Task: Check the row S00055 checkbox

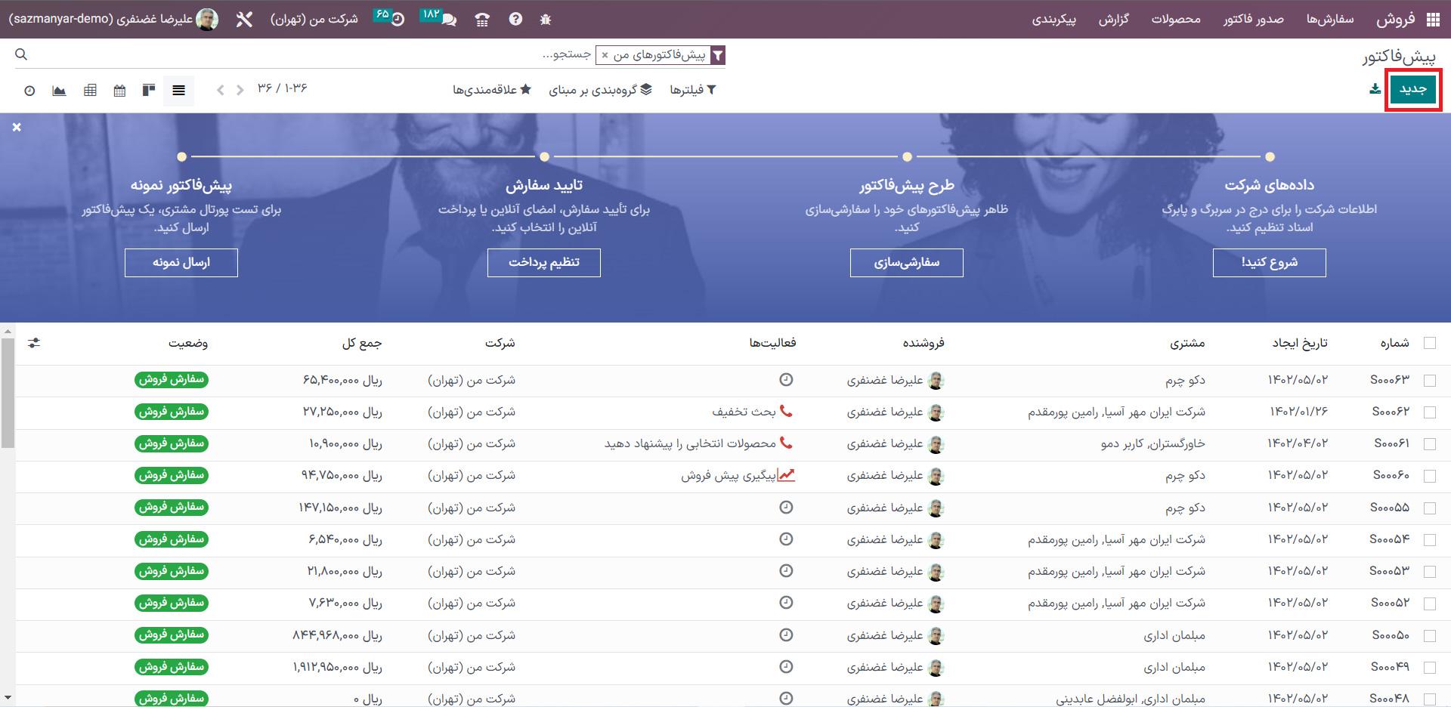Action: click(x=1430, y=508)
